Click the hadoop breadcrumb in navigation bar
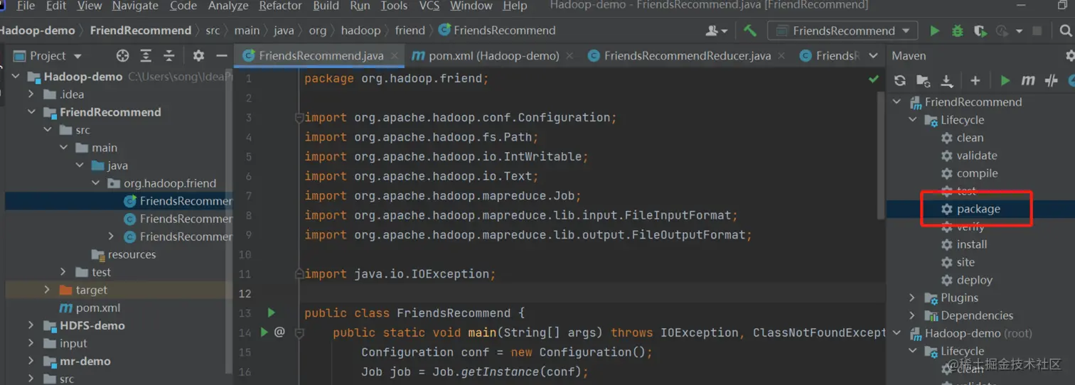1075x385 pixels. pos(360,31)
